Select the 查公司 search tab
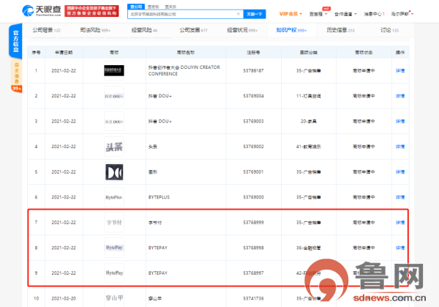 click(x=136, y=7)
